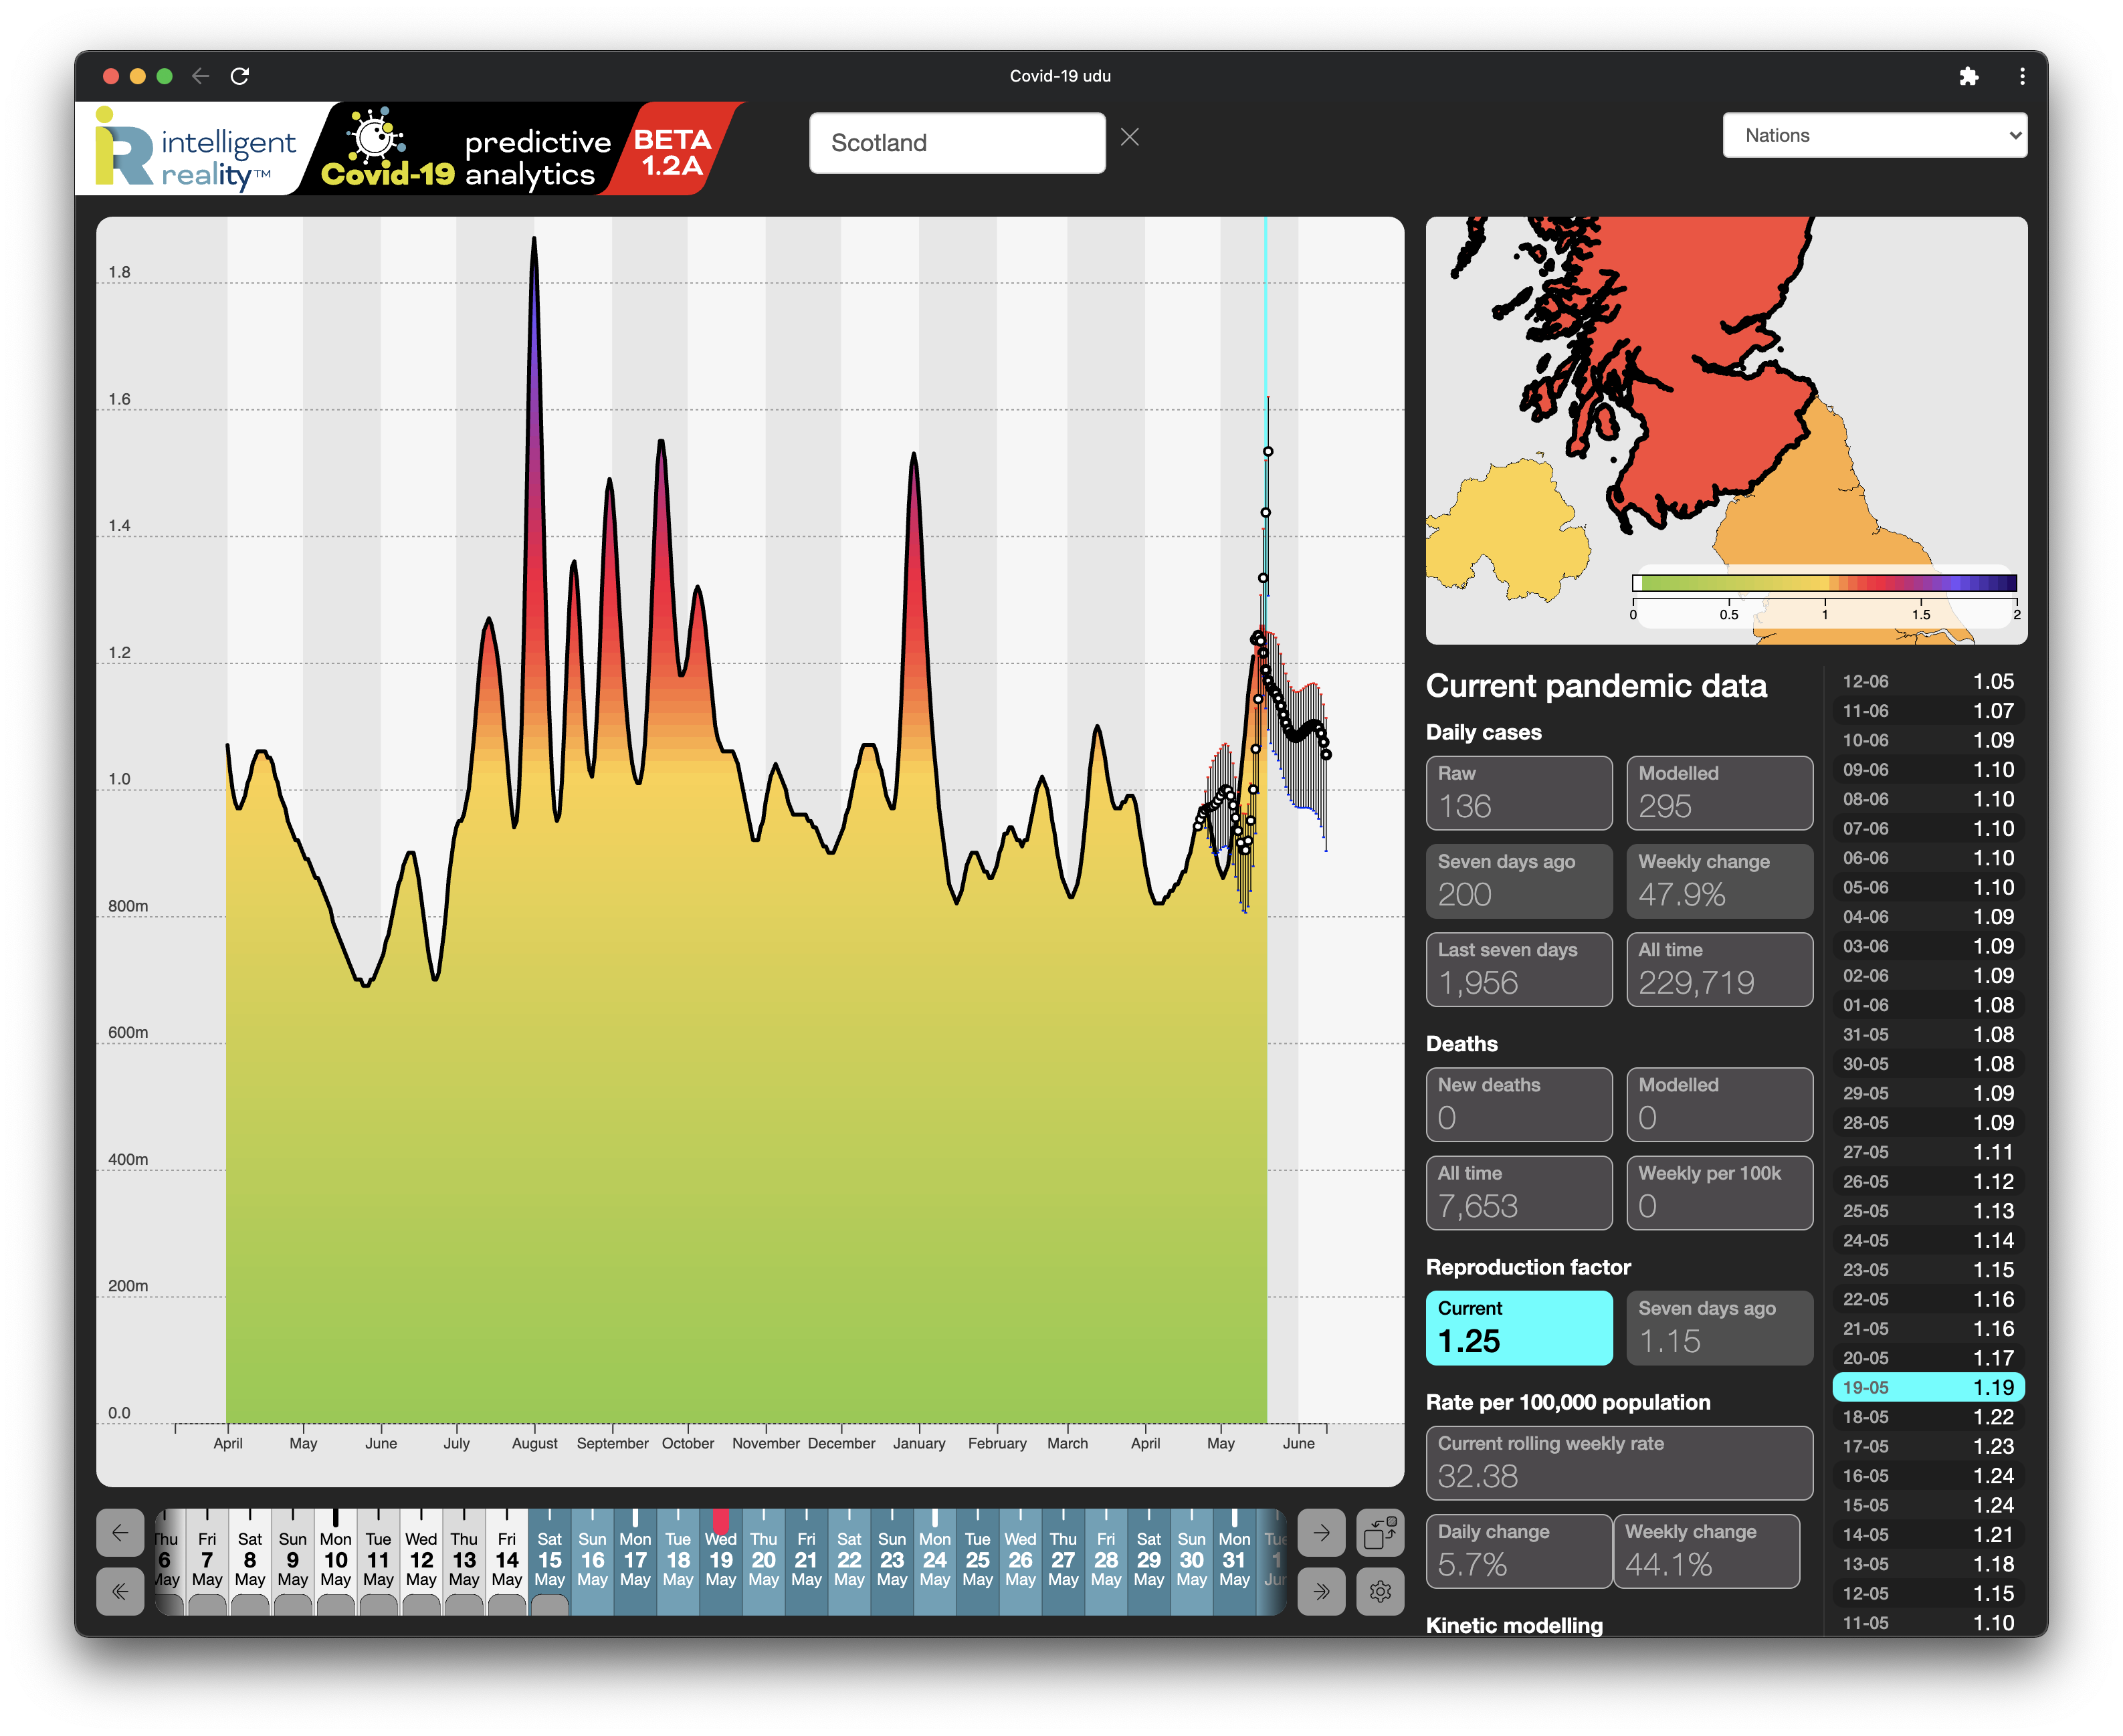Click the Weekly per 100k card
This screenshot has width=2123, height=1736.
pos(1719,1192)
